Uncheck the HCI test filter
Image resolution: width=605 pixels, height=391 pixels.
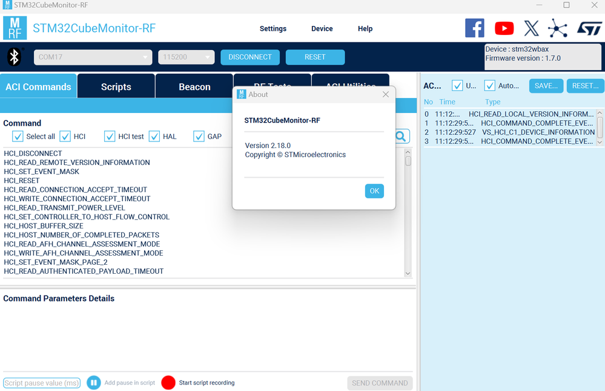110,136
